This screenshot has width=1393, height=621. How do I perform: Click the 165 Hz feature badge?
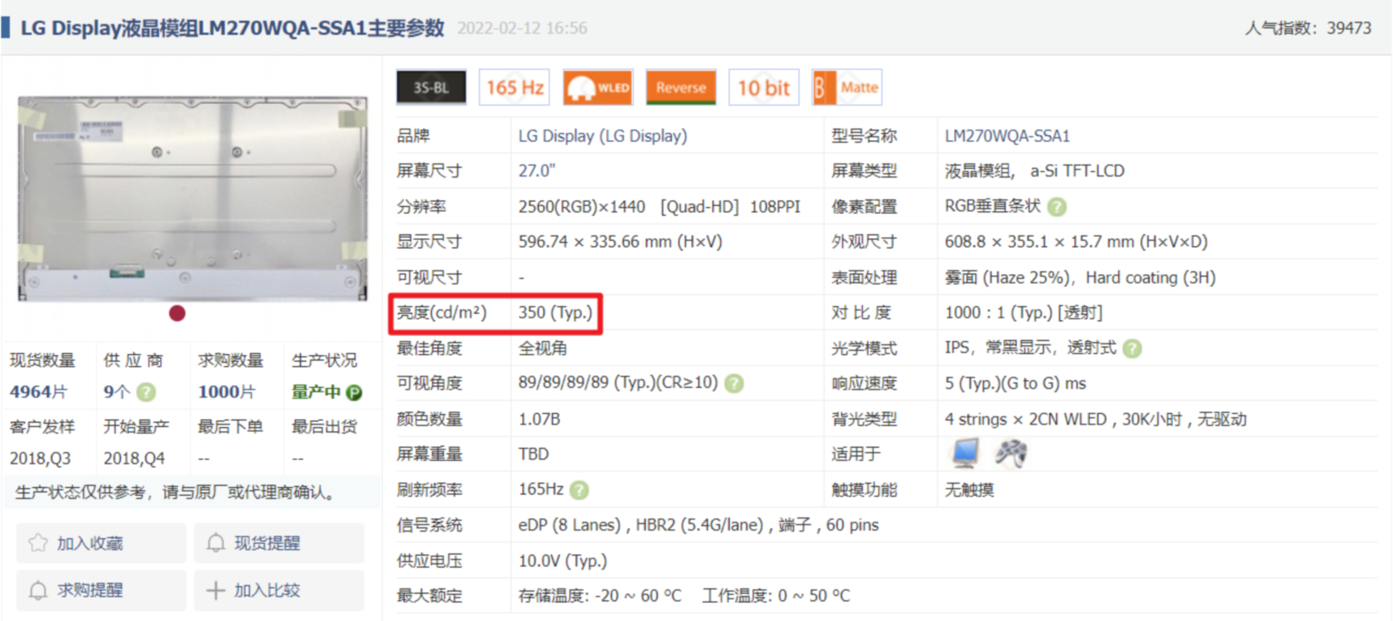click(x=515, y=88)
